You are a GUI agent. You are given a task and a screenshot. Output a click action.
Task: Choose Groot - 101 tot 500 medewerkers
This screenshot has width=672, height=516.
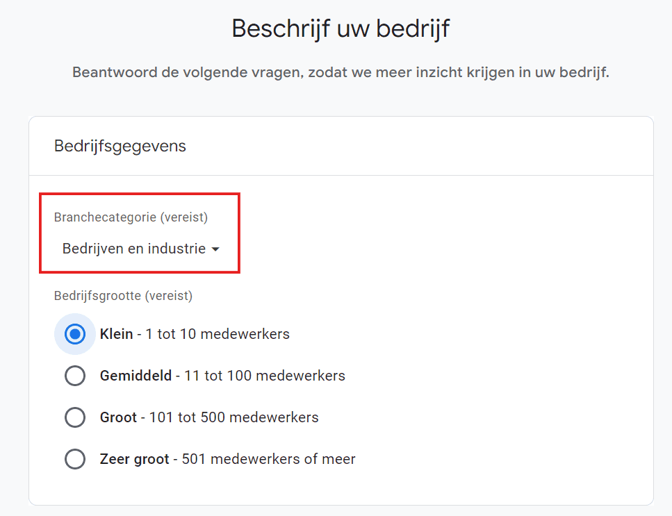coord(75,417)
